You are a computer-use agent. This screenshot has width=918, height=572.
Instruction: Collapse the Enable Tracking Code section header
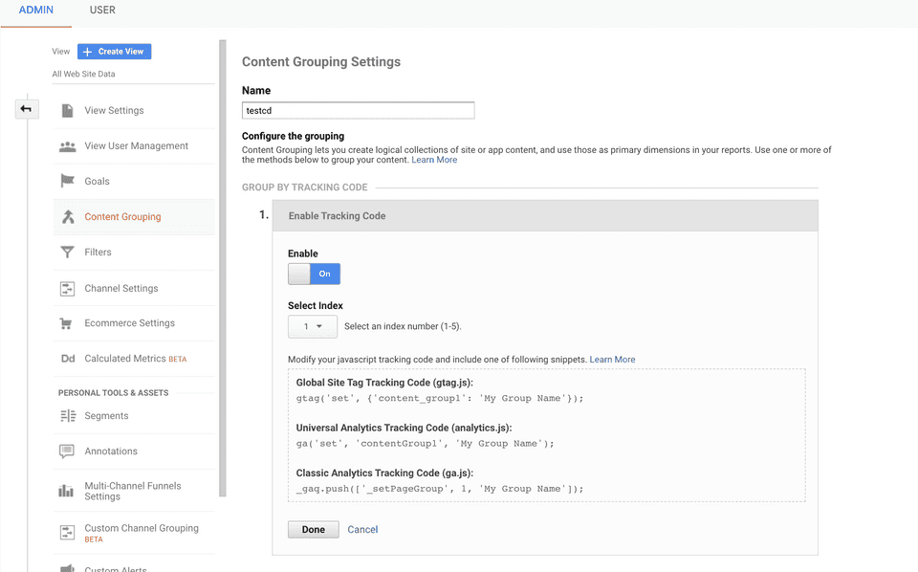click(x=545, y=216)
